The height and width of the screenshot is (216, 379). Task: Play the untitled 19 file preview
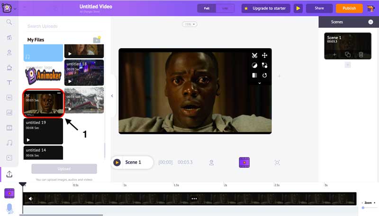coord(28,140)
